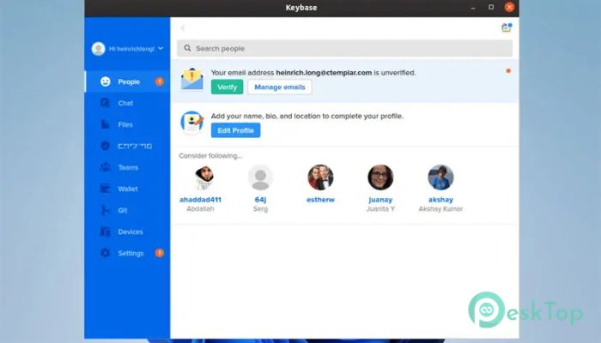The height and width of the screenshot is (343, 601).
Task: Open juanay's avatar
Action: (380, 178)
